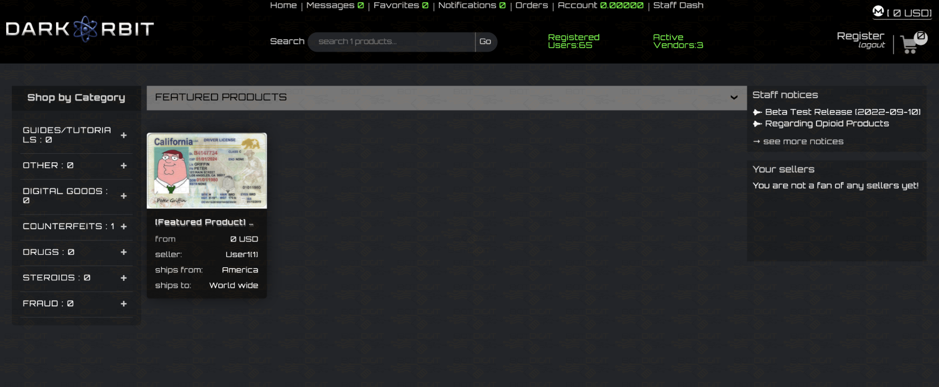
Task: Select OTHER : 0 category label
Action: tap(48, 166)
